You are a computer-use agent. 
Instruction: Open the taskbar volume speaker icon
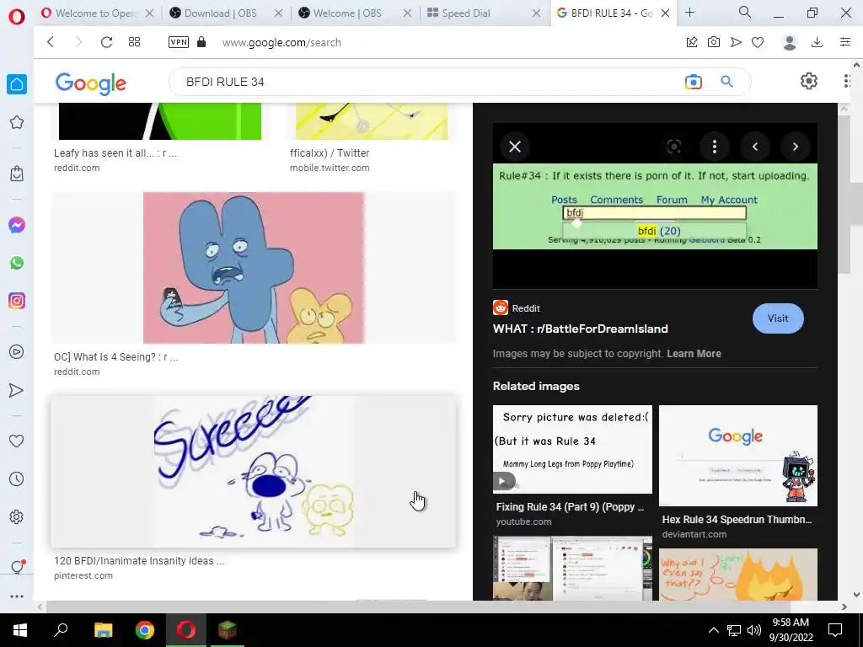coord(754,630)
